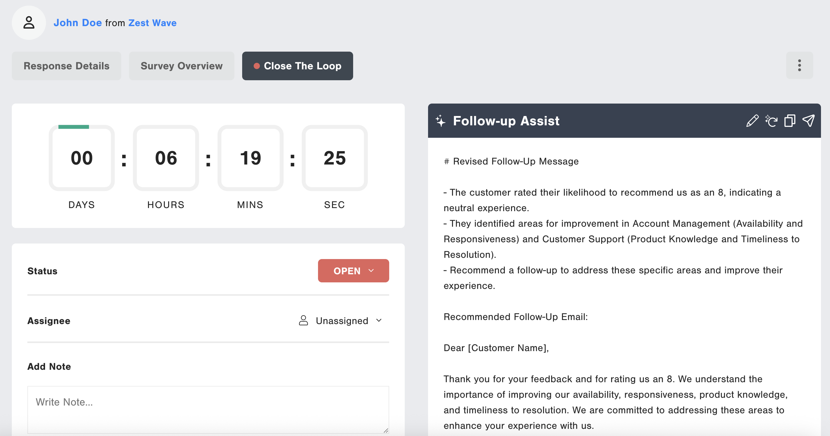Open the Zest Wave company link
Screen dimensions: 830x436
(x=152, y=23)
